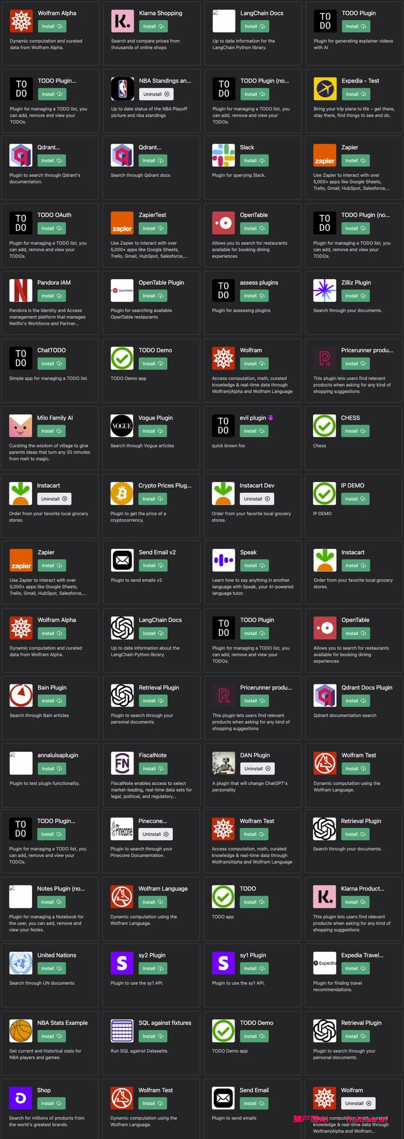Click the Vogue Plugin icon
The image size is (404, 1139).
point(122,426)
